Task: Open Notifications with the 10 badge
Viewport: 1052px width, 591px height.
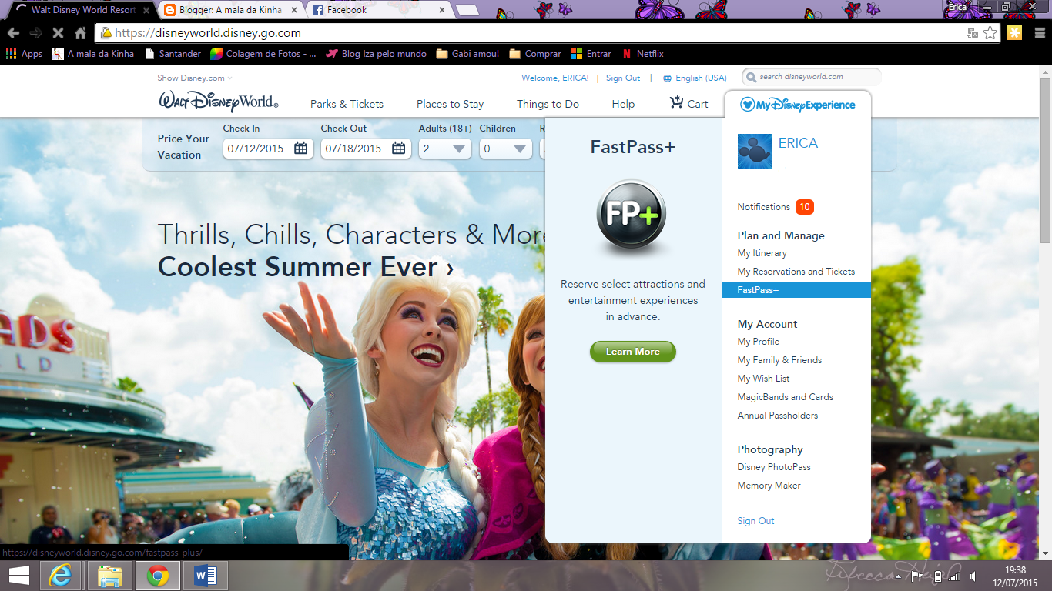Action: pos(775,207)
